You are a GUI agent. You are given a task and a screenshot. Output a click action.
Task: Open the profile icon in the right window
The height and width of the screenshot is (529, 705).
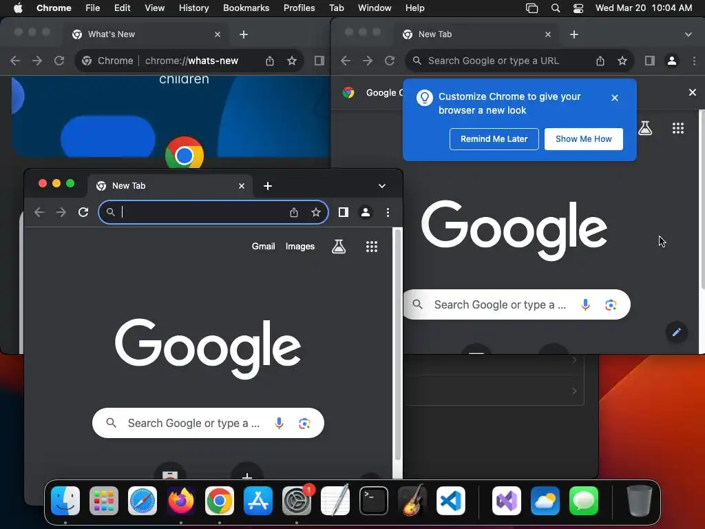tap(672, 61)
